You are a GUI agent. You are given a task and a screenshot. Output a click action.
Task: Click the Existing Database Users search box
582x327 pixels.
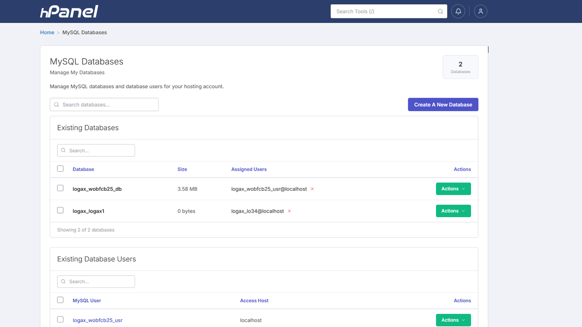pos(96,282)
